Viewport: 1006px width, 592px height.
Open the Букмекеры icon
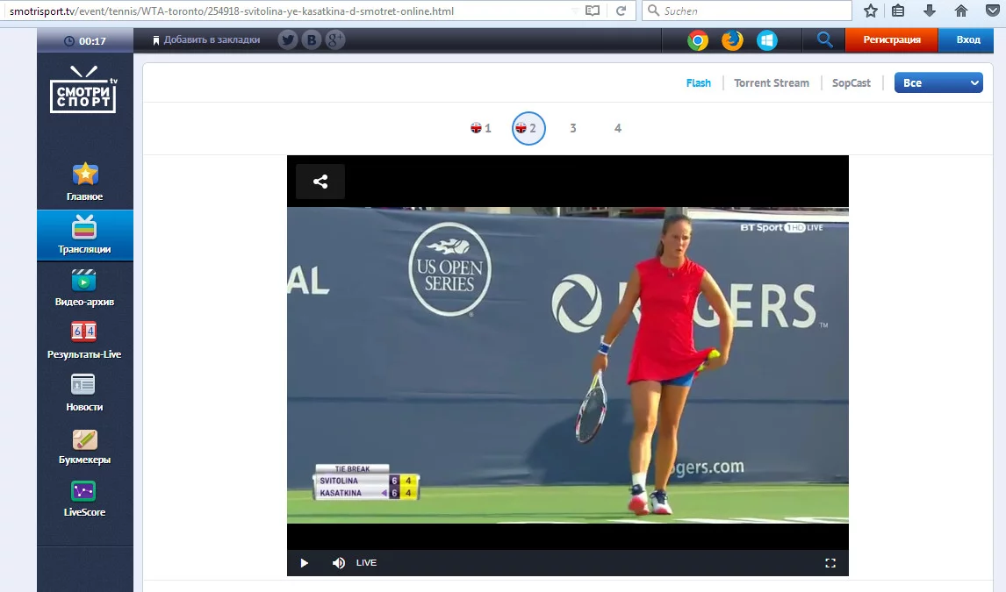coord(84,439)
